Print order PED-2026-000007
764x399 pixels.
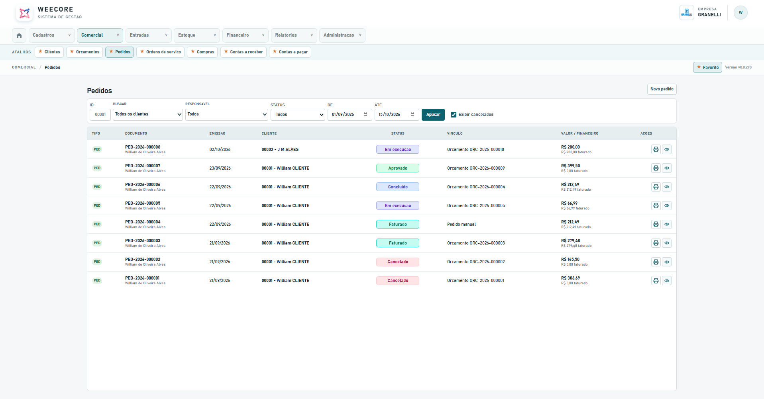tap(656, 168)
